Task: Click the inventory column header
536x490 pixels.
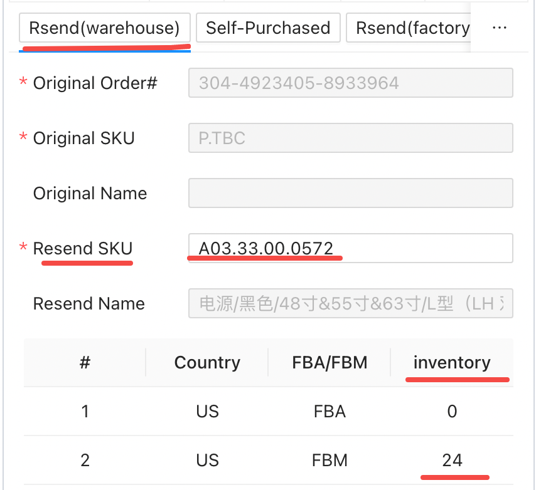Action: coord(452,363)
